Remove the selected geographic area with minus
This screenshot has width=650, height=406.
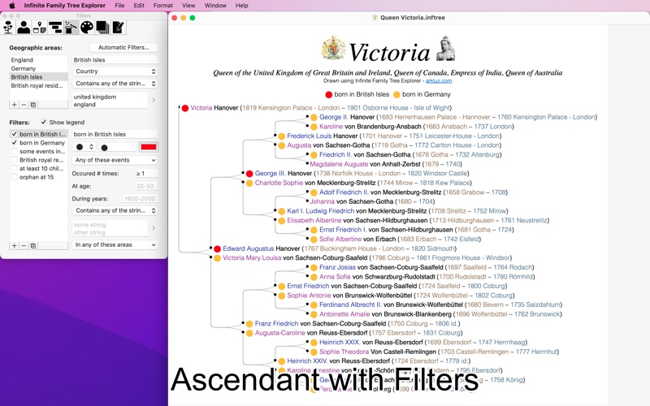coord(24,105)
